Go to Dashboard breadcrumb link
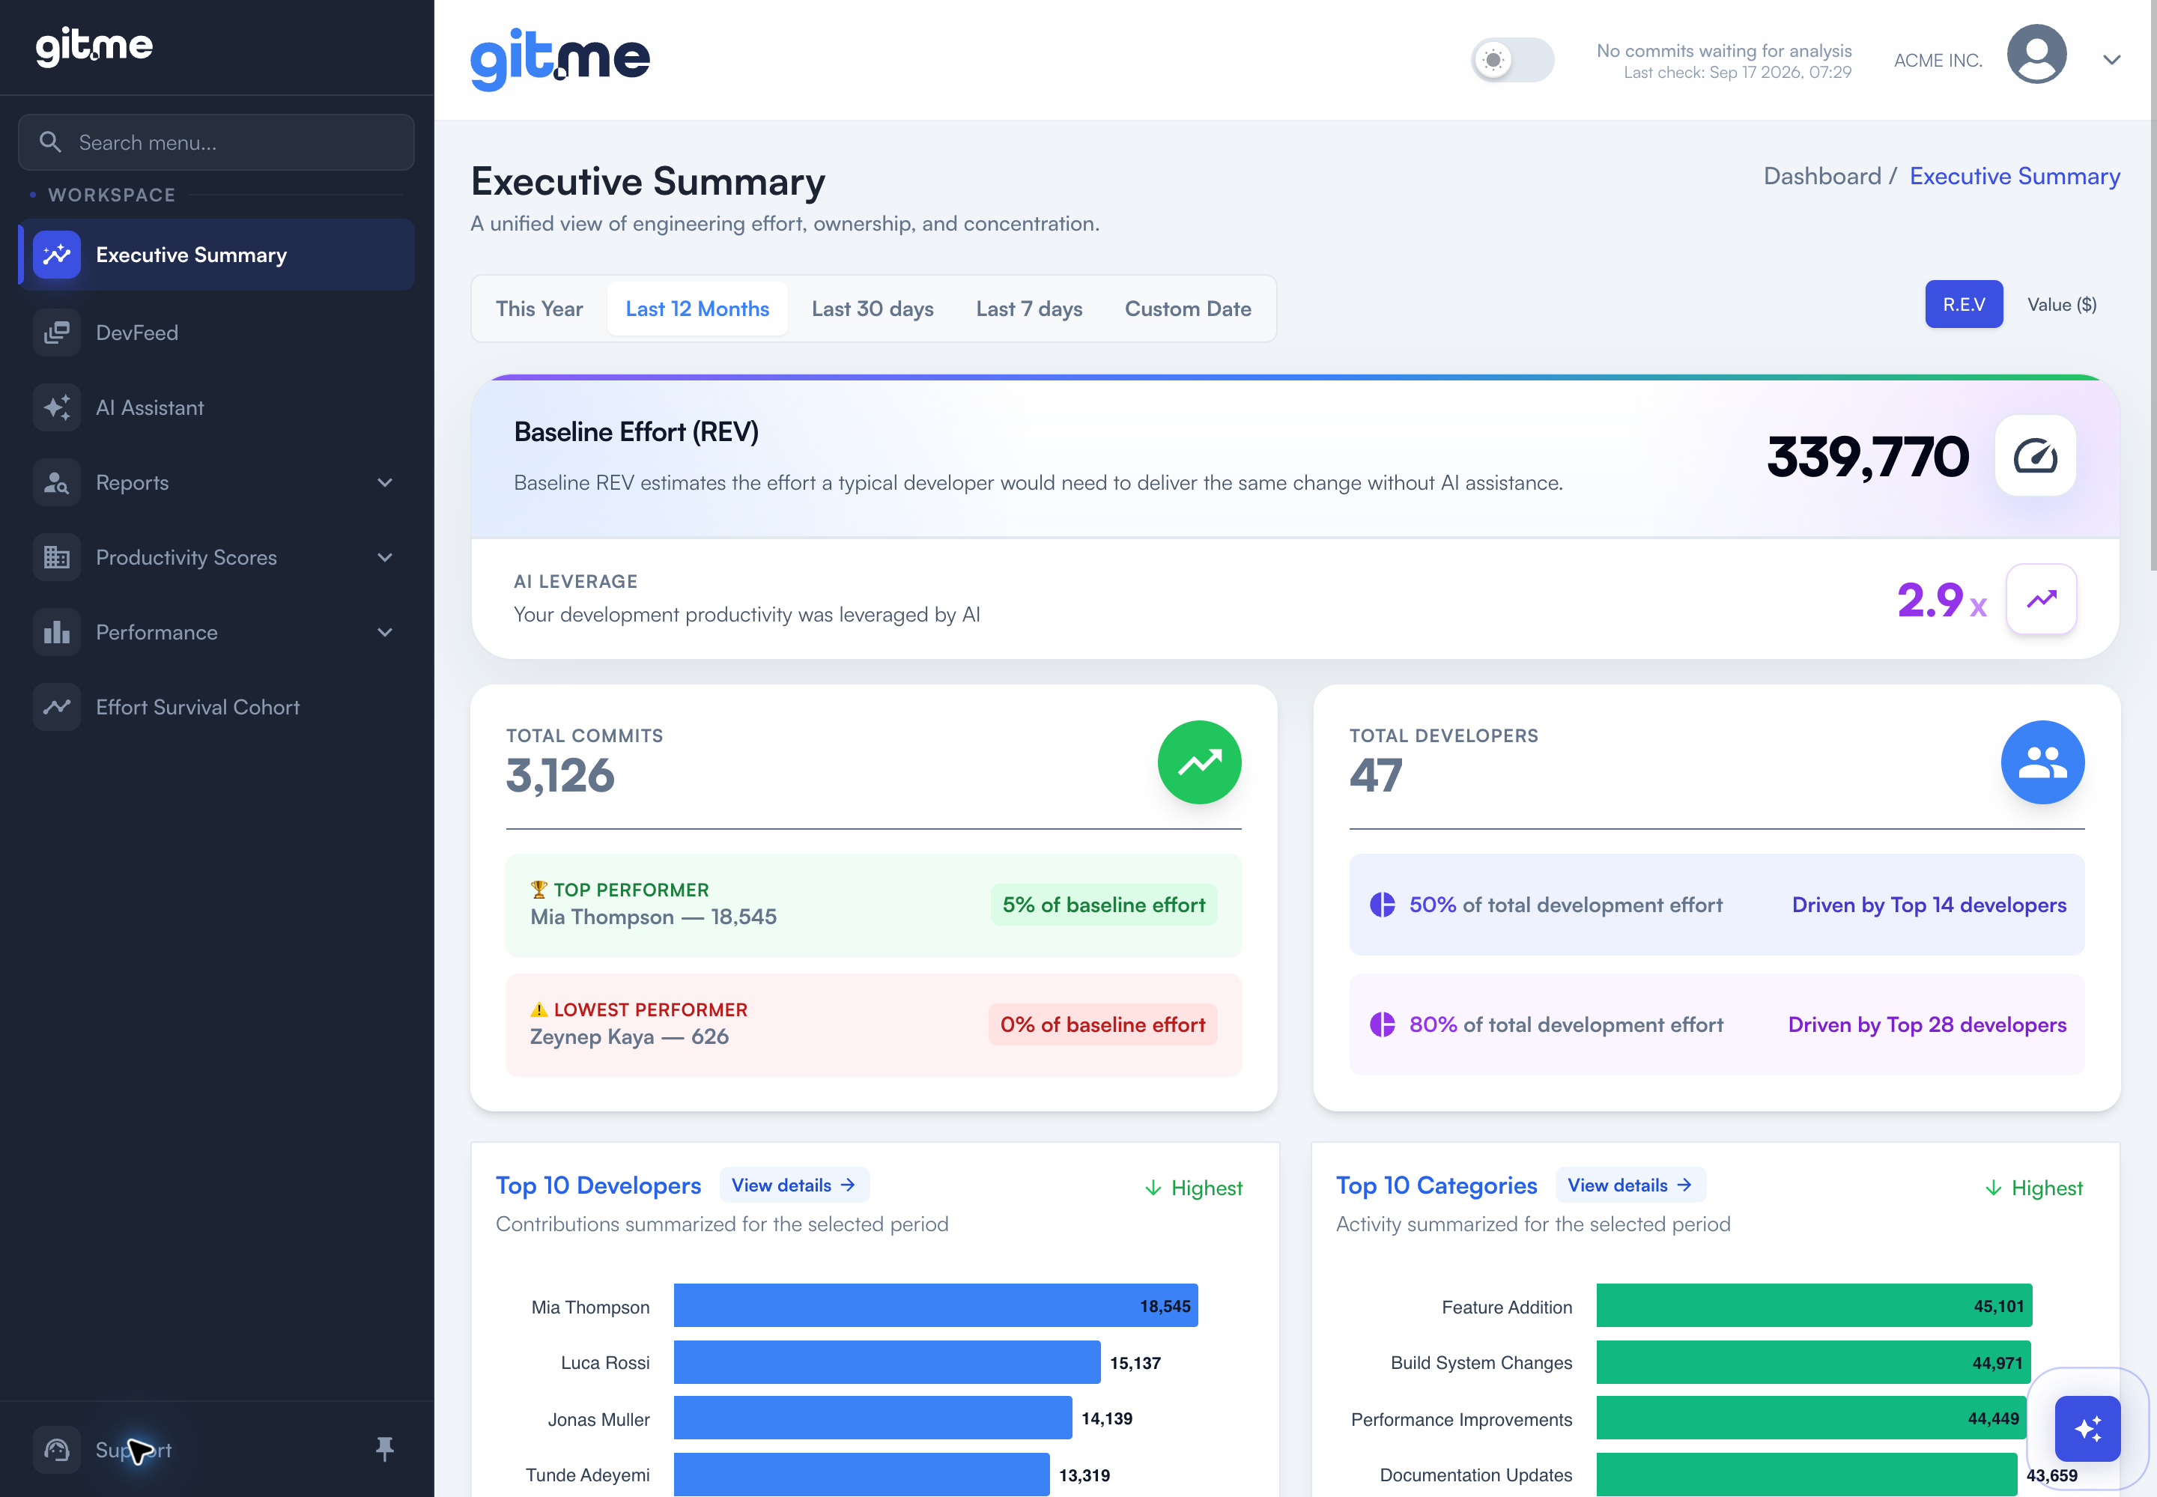This screenshot has height=1497, width=2157. pyautogui.click(x=1822, y=176)
